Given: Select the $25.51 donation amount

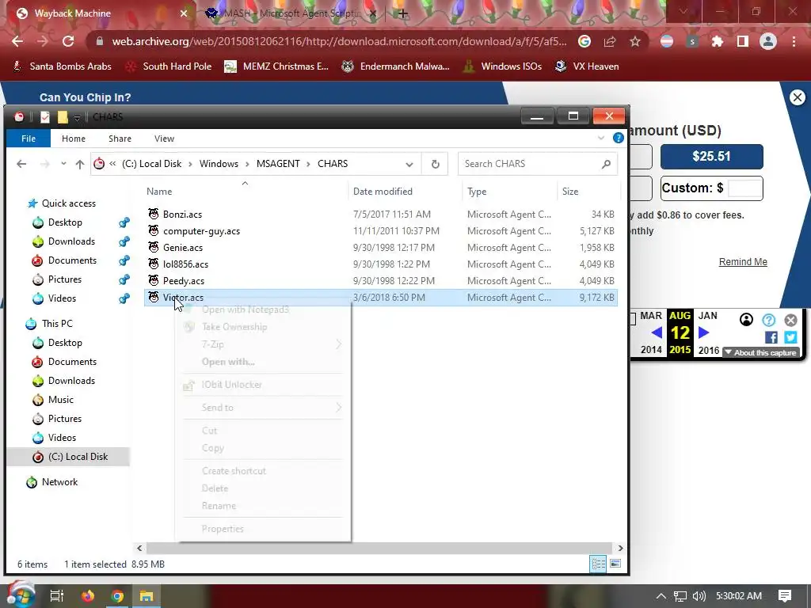Looking at the screenshot, I should (712, 156).
